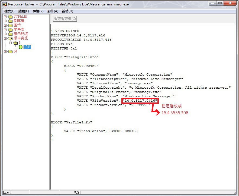Select the 24 tree label
Viewport: 239px width, 196px height.
click(x=15, y=51)
